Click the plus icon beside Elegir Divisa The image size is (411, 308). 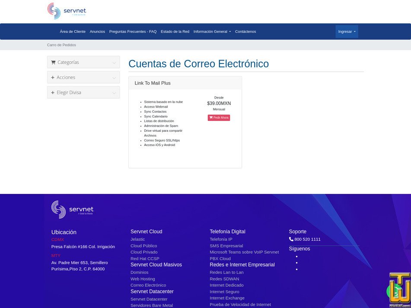tap(53, 93)
